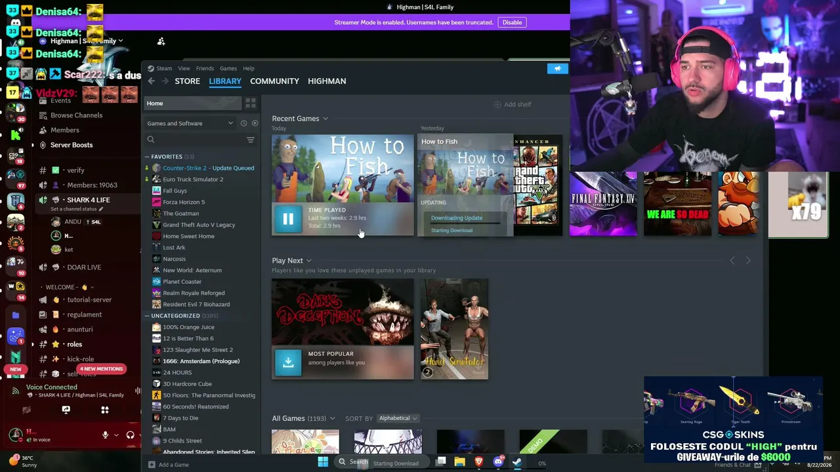
Task: Go back with Steam's back arrow
Action: point(152,81)
